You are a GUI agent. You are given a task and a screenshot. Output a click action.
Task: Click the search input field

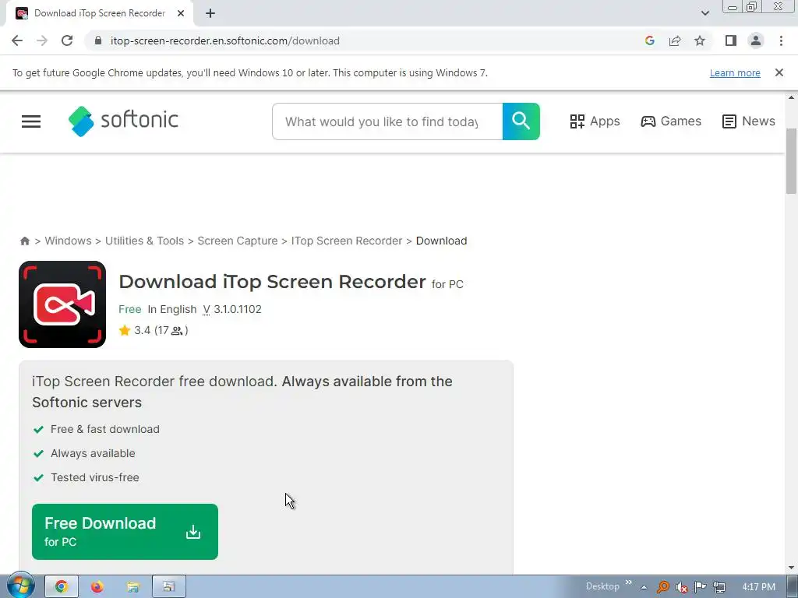pyautogui.click(x=387, y=121)
